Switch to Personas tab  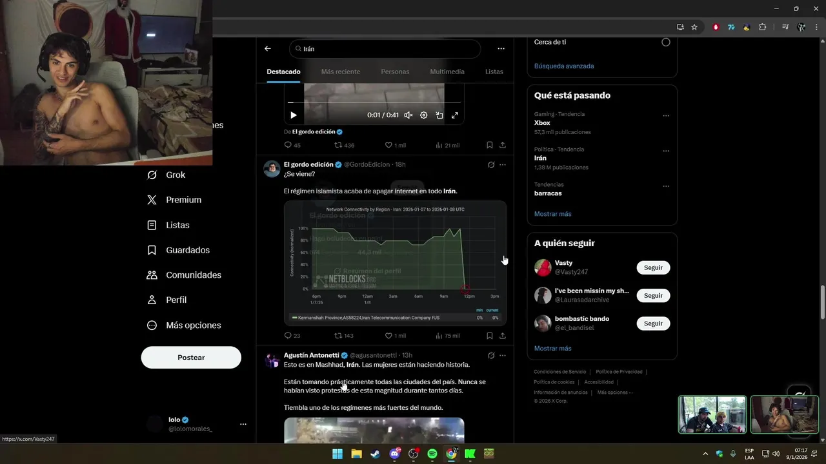coord(395,72)
